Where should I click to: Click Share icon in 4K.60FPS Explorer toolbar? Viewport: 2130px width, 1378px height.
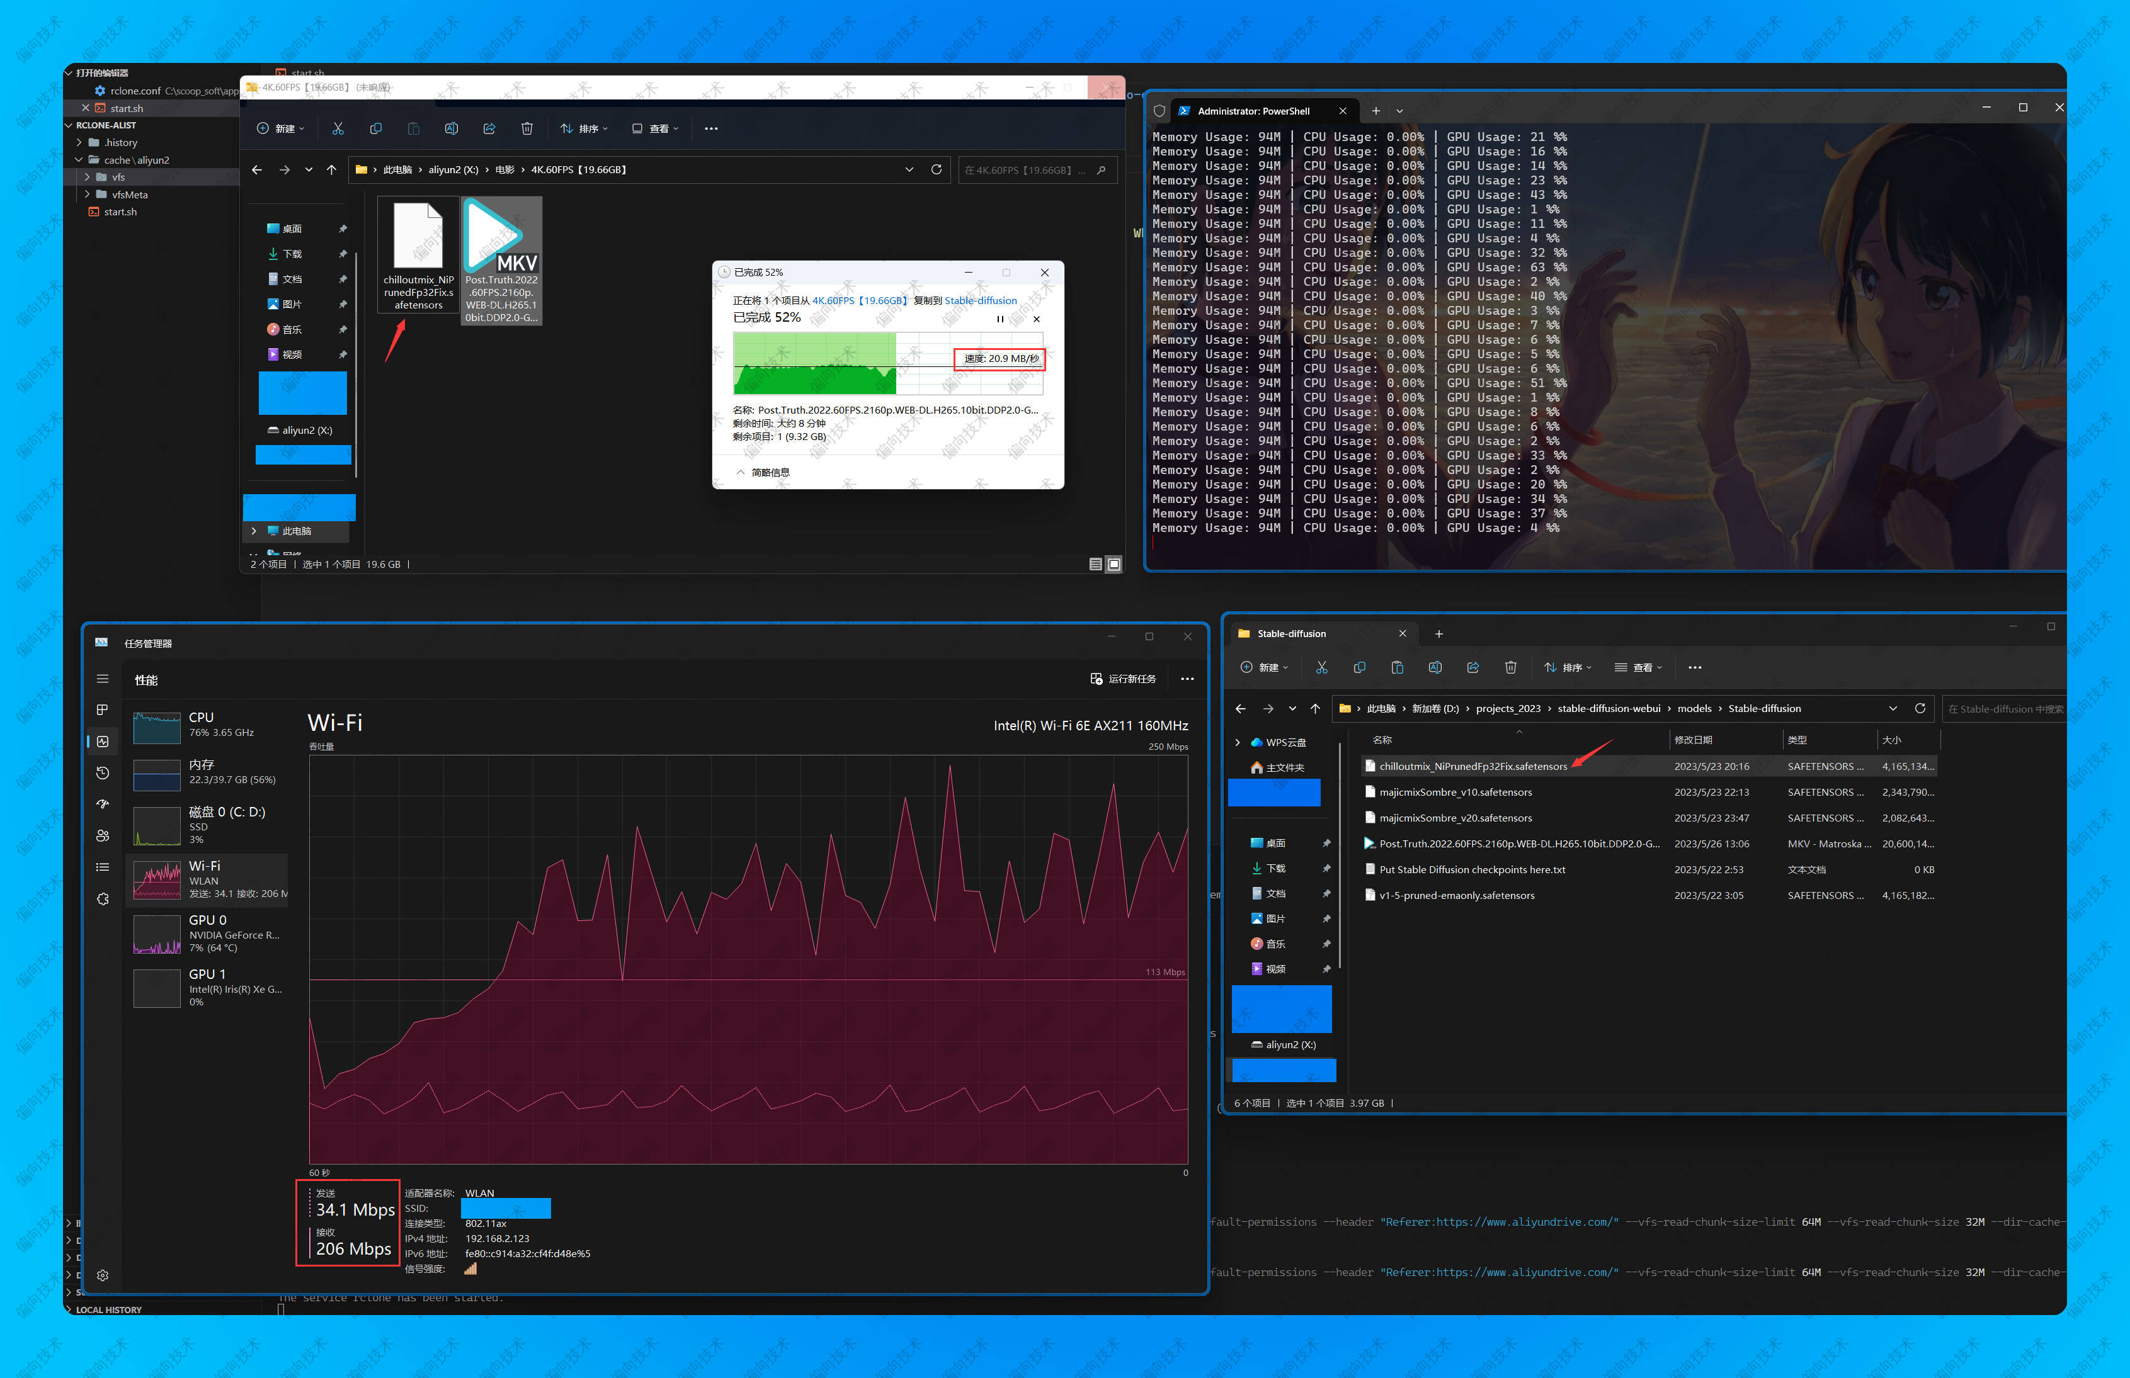point(489,129)
